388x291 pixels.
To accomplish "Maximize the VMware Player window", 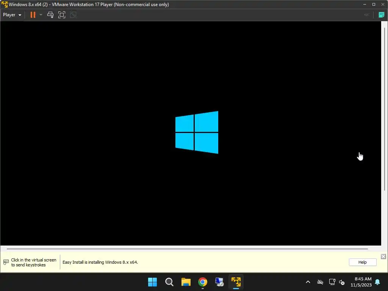I will click(374, 5).
